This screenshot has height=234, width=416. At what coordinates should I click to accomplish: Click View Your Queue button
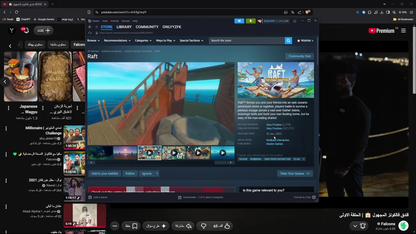(x=295, y=174)
